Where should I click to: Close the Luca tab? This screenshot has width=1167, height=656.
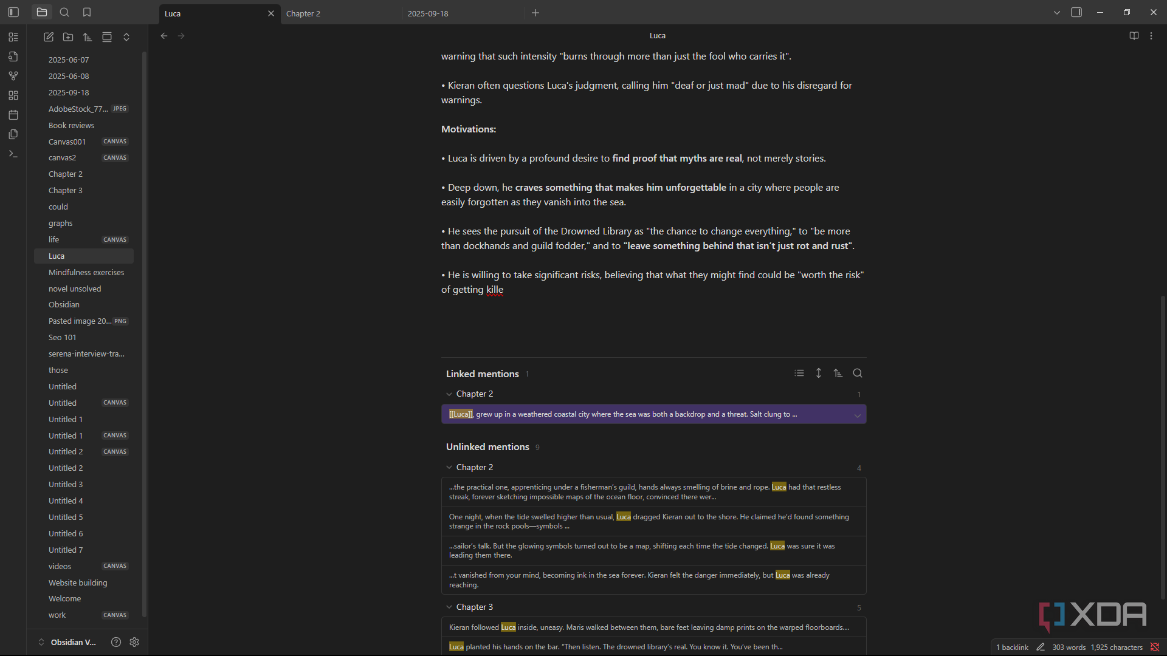271,13
